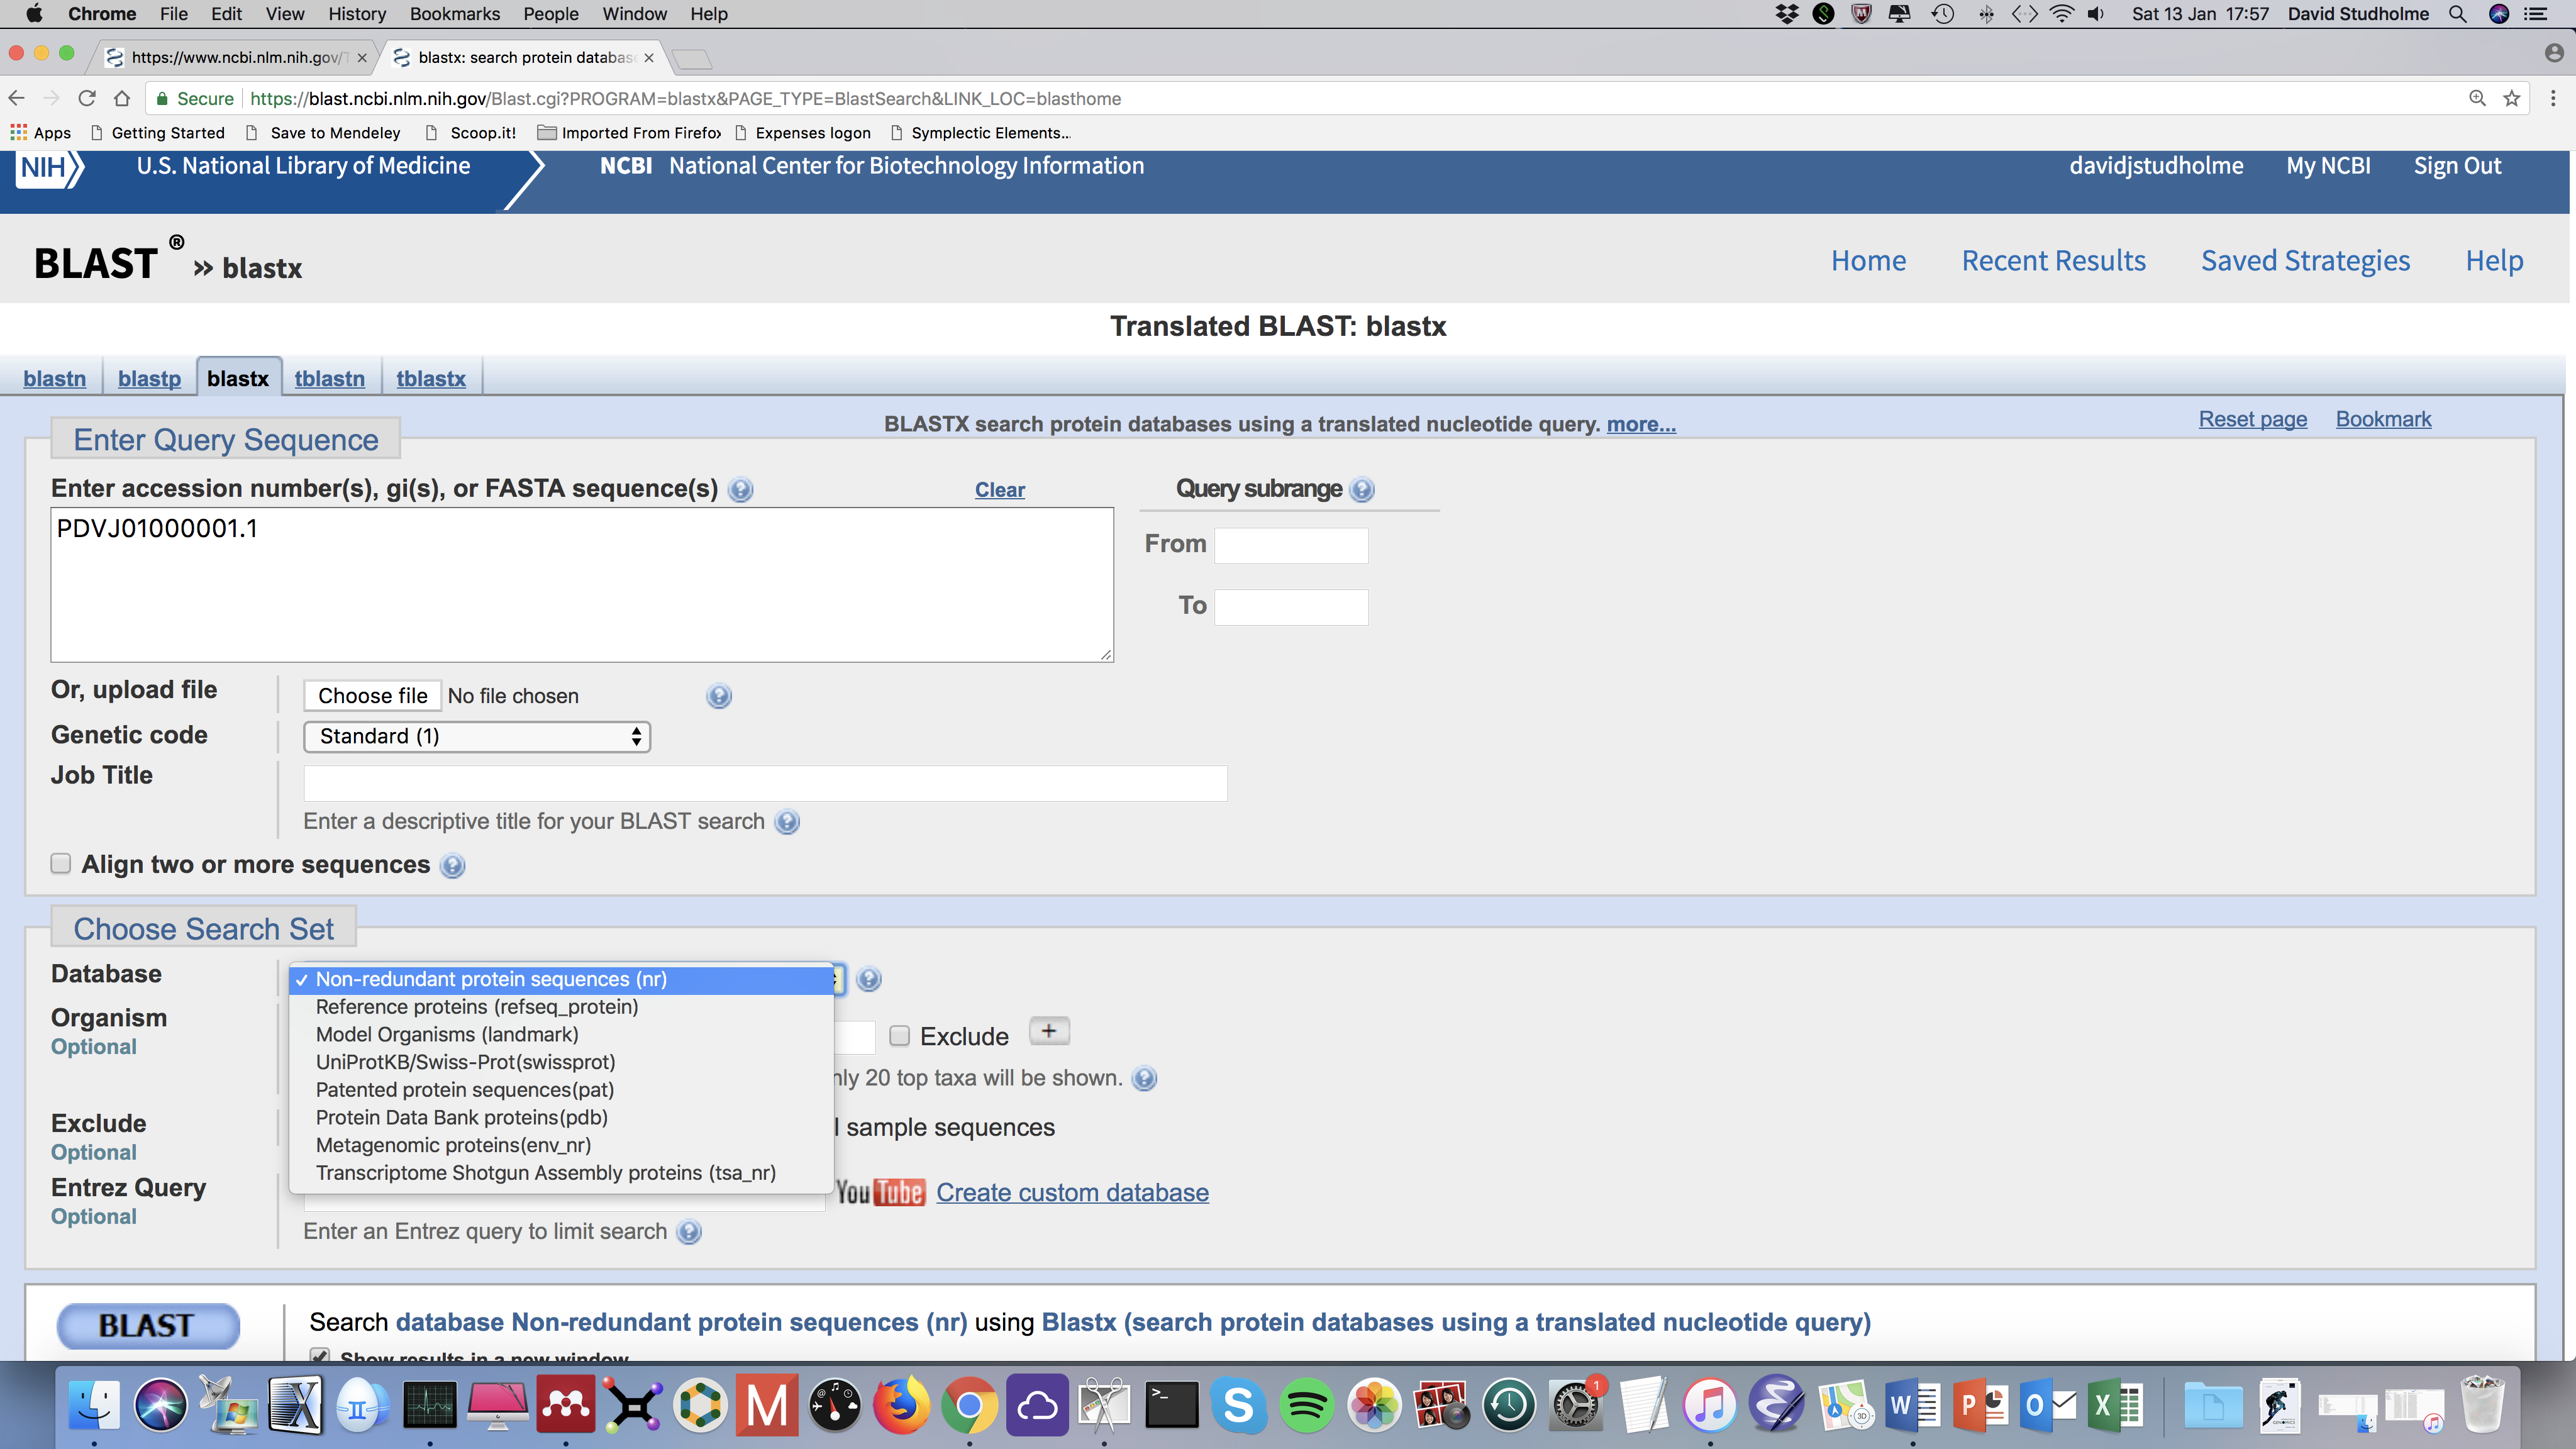
Task: Open the Bookmarks menu in menu bar
Action: click(454, 14)
